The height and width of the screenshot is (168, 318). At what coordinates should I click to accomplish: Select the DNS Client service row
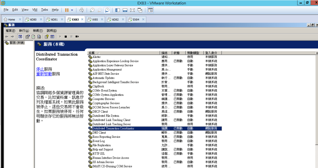pos(99,133)
